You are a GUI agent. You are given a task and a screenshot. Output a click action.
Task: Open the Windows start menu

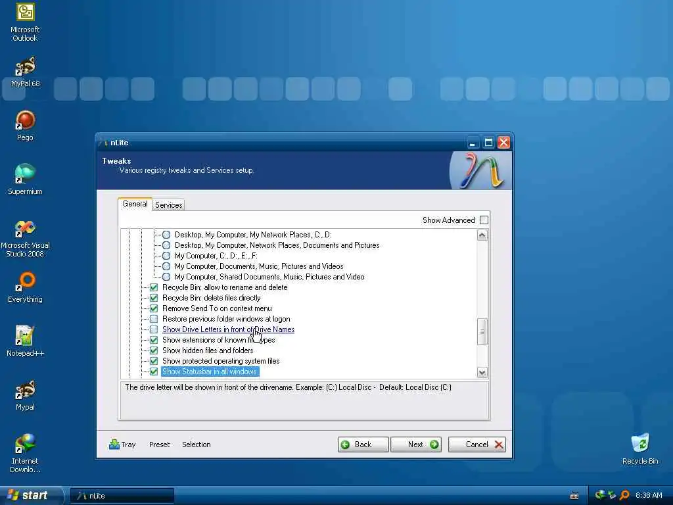[30, 495]
